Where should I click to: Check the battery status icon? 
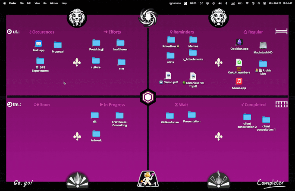240,3
